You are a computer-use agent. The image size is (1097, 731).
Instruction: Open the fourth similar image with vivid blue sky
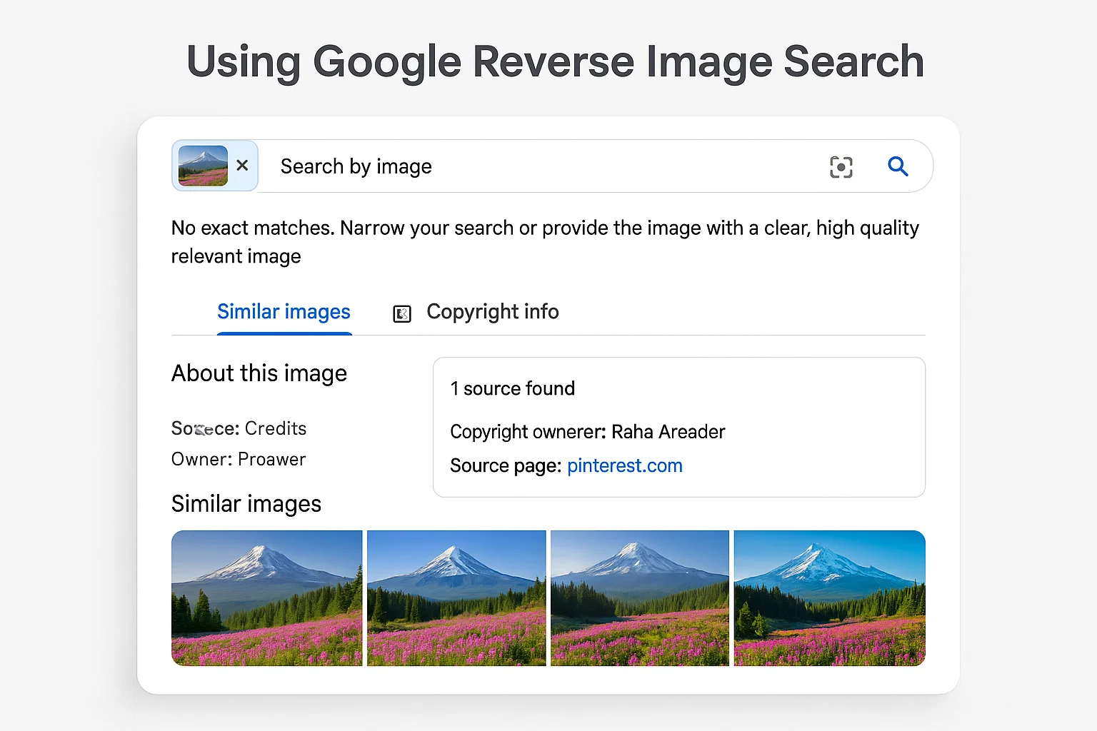(829, 598)
